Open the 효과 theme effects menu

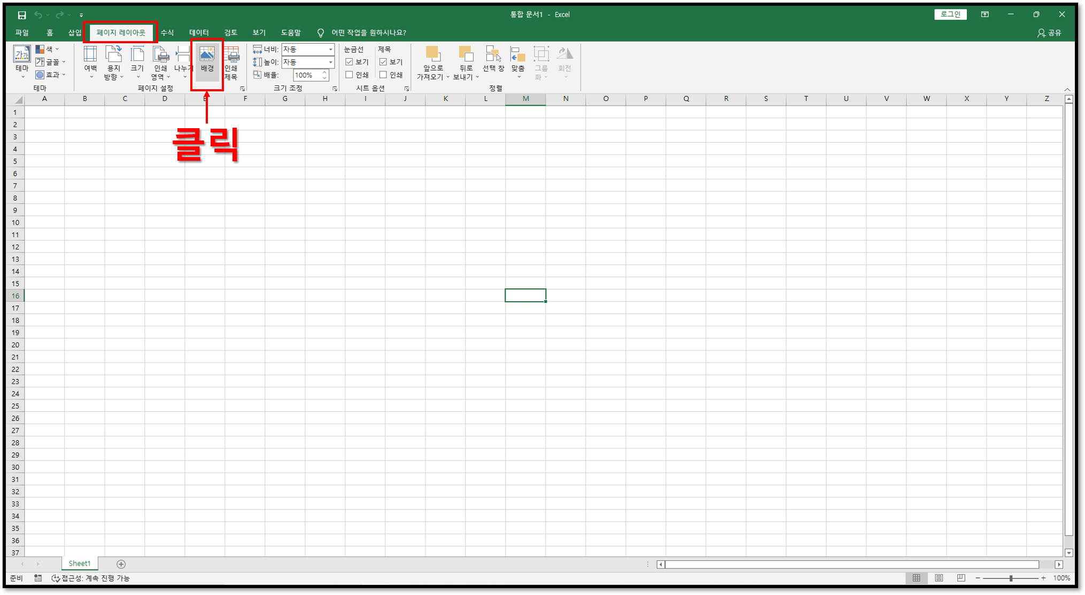50,75
